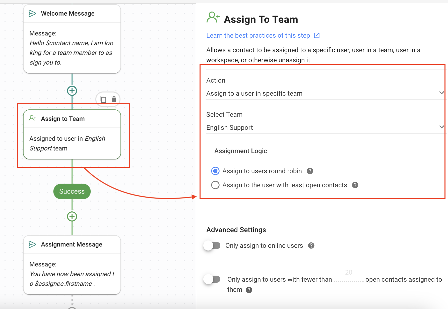Image resolution: width=448 pixels, height=309 pixels.
Task: Click the green Success branch label
Action: point(72,191)
